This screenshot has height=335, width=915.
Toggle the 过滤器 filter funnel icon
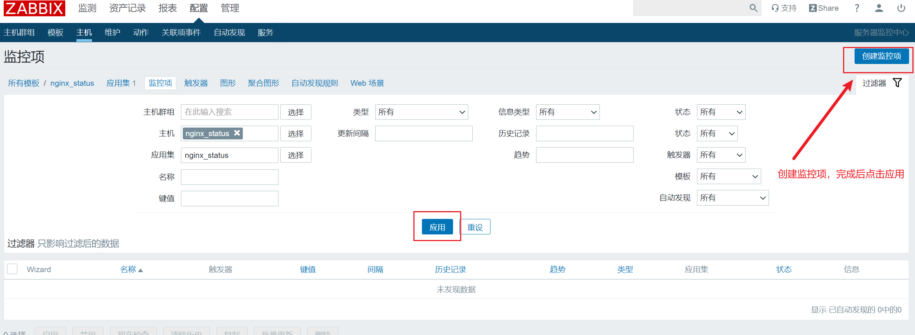pyautogui.click(x=897, y=83)
